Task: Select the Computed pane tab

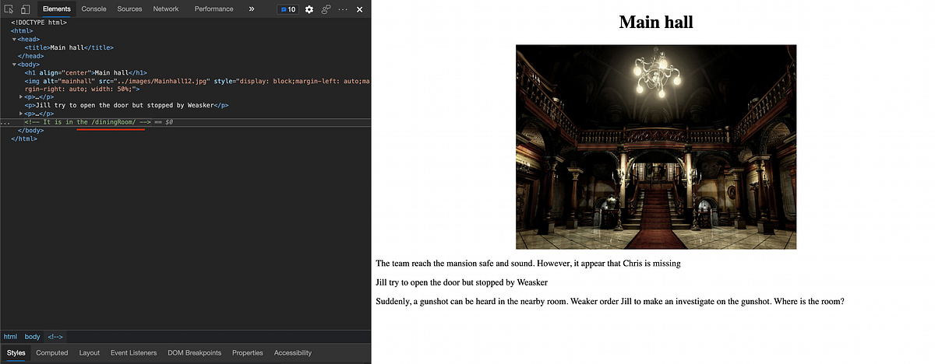Action: coord(52,353)
